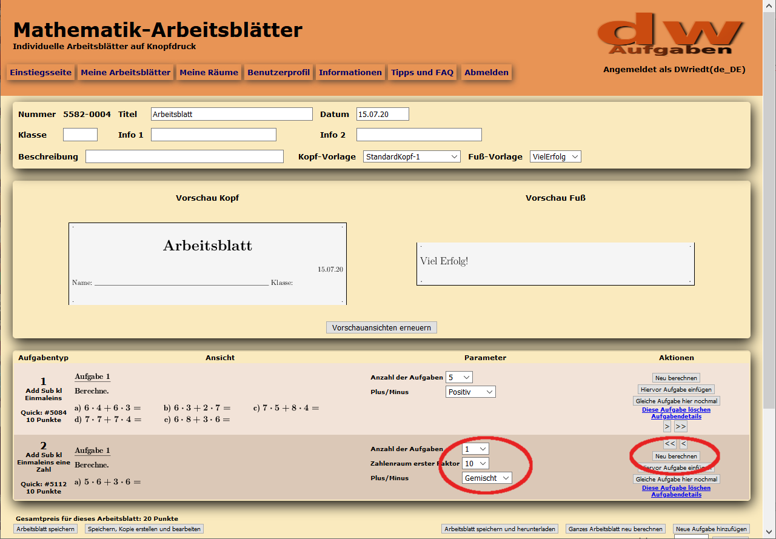Click the 'Quick: #5112' text
The height and width of the screenshot is (539, 776).
43,484
